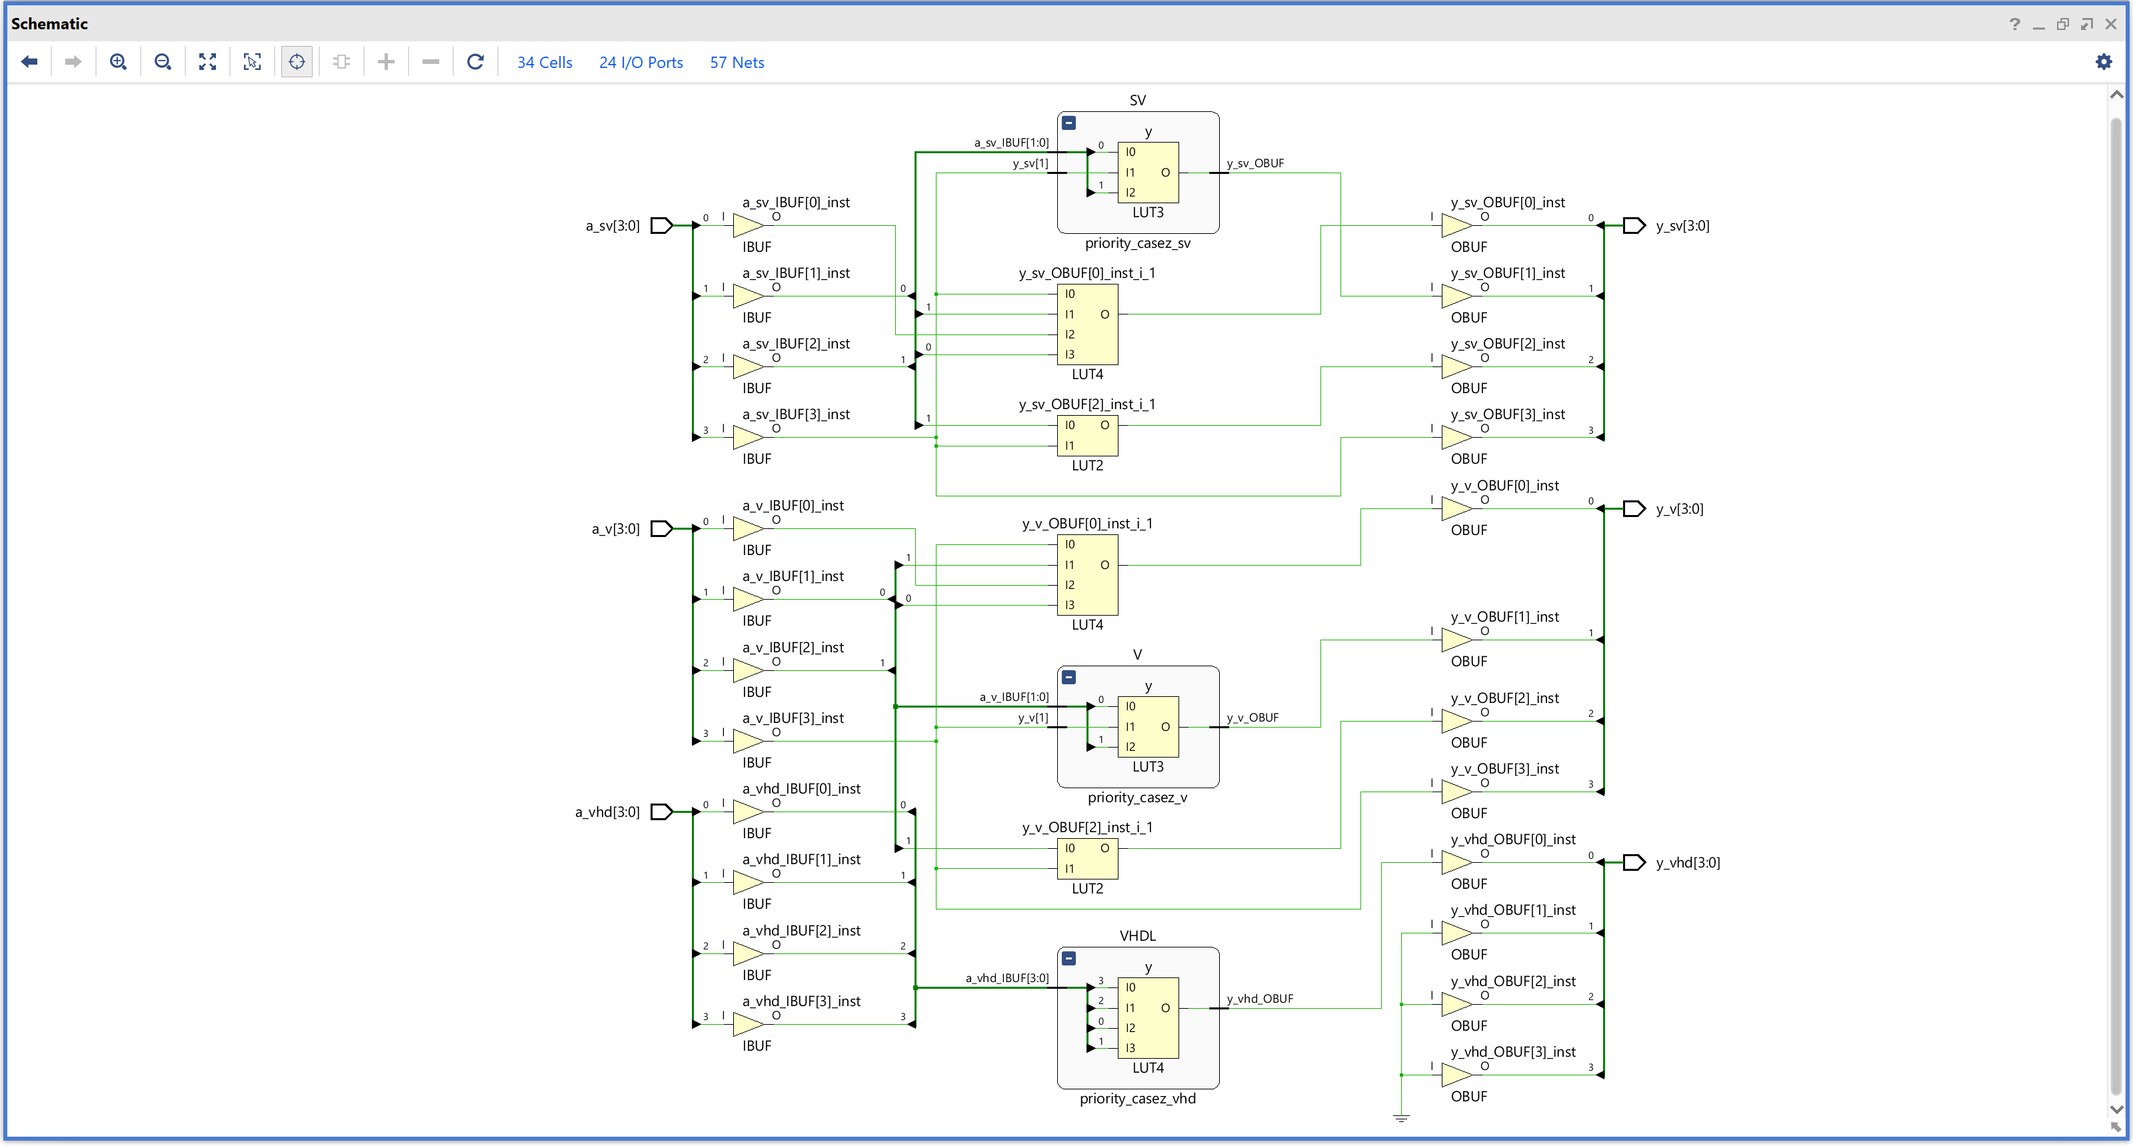Click the help question mark icon

(x=2014, y=24)
